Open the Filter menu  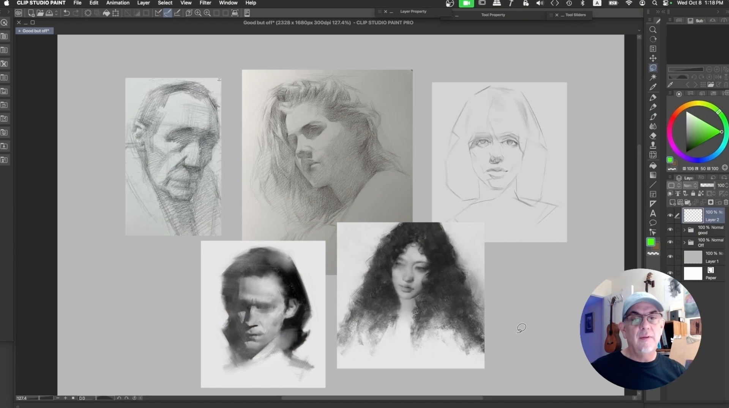[x=205, y=3]
